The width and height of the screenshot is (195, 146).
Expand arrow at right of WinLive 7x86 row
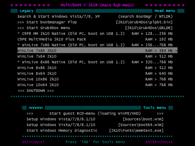click(176, 51)
